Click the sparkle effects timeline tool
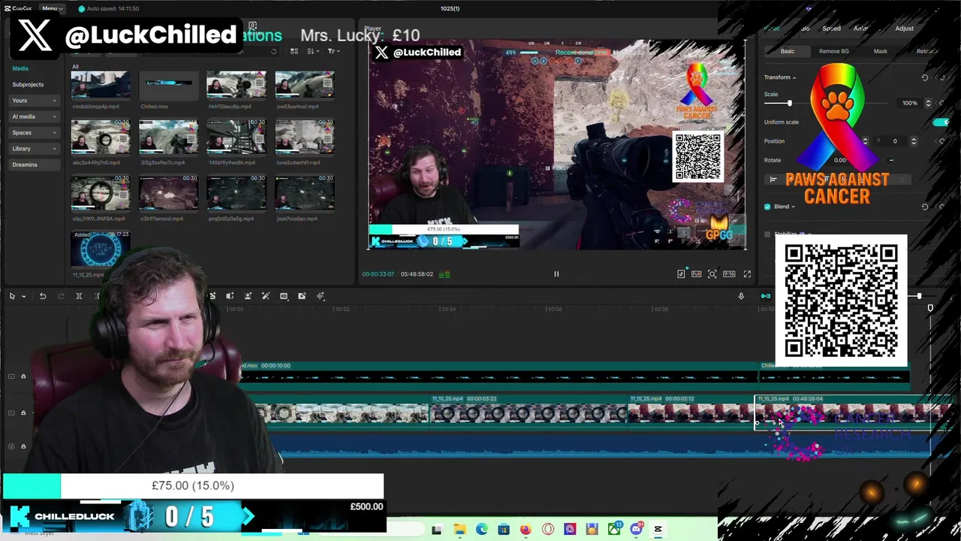Image resolution: width=961 pixels, height=541 pixels. click(x=321, y=296)
